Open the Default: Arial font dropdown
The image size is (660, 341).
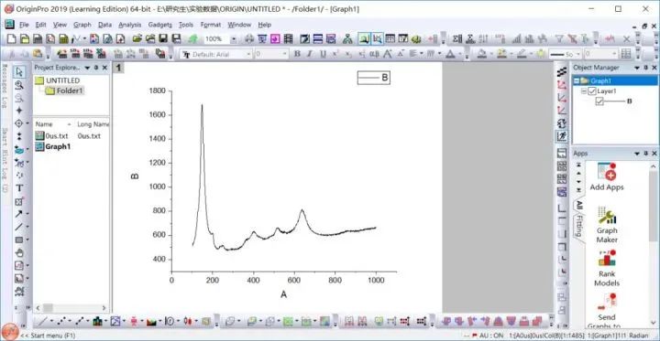248,54
